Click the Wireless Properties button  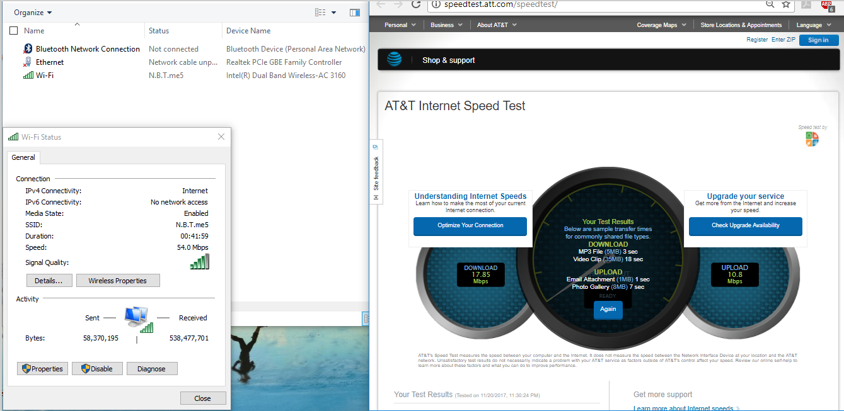tap(118, 281)
